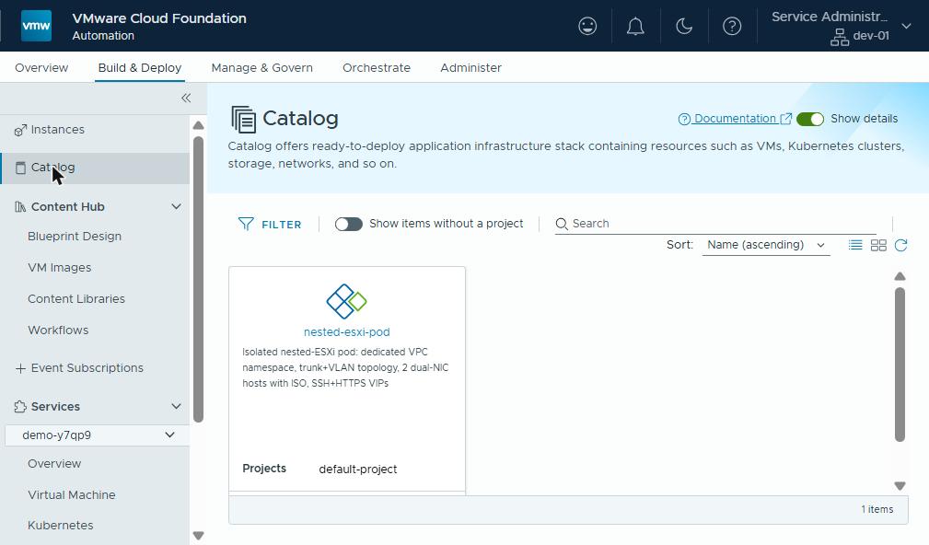Click the VMware vmw logo
Viewport: 929px width, 545px height.
tap(36, 26)
